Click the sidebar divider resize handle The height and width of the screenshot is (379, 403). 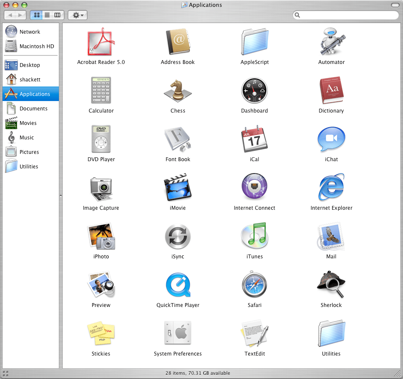tap(61, 196)
